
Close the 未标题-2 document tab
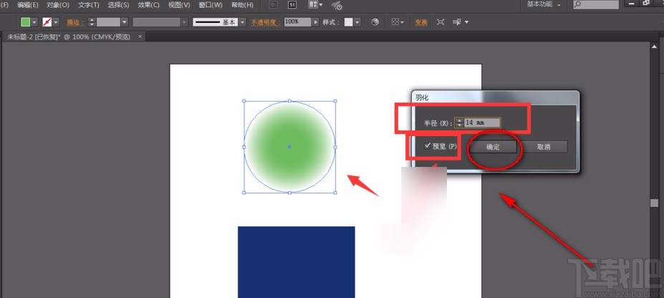(x=139, y=37)
